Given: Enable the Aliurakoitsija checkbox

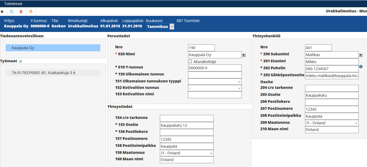Looking at the screenshot, I should tap(190, 61).
